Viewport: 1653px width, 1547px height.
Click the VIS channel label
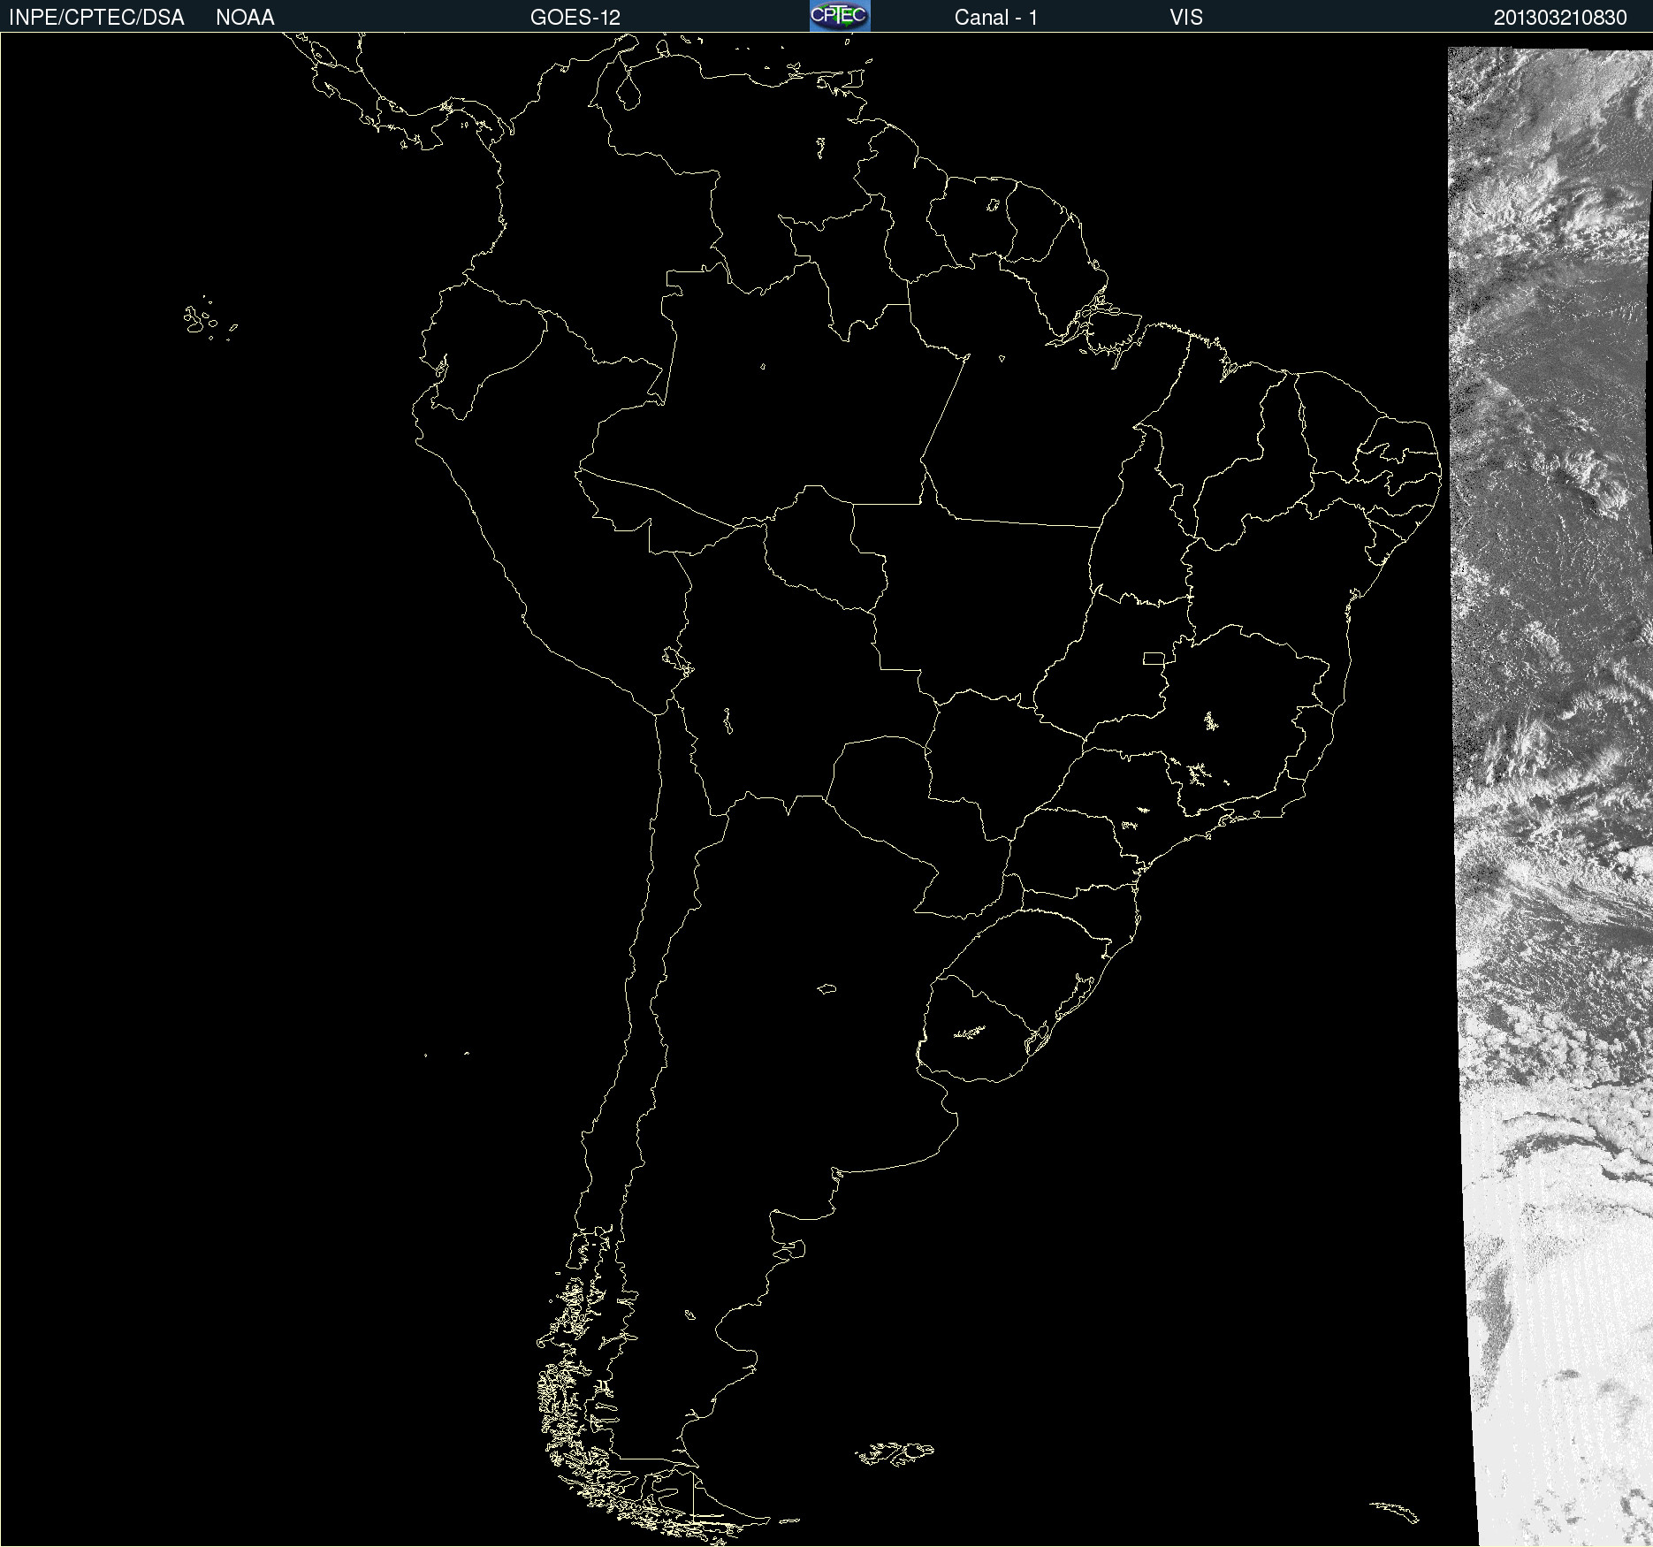[x=1186, y=18]
